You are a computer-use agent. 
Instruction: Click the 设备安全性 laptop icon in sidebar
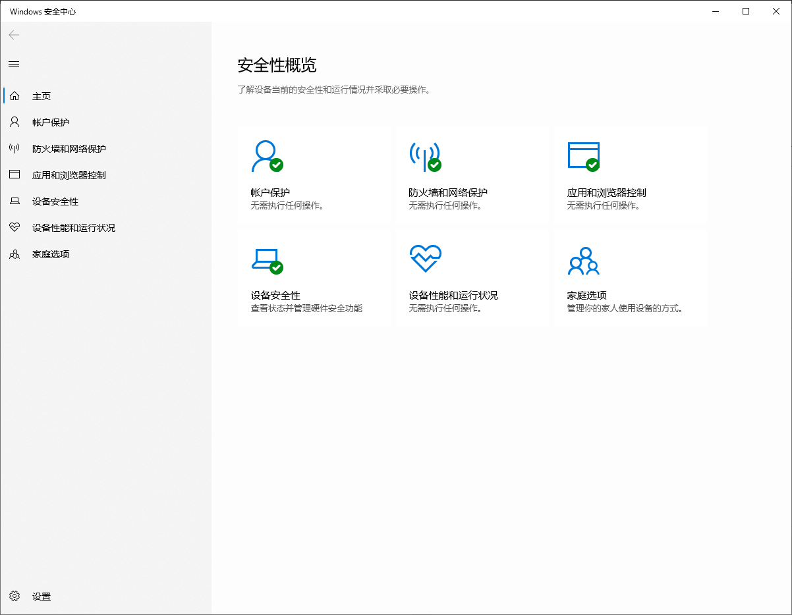14,201
